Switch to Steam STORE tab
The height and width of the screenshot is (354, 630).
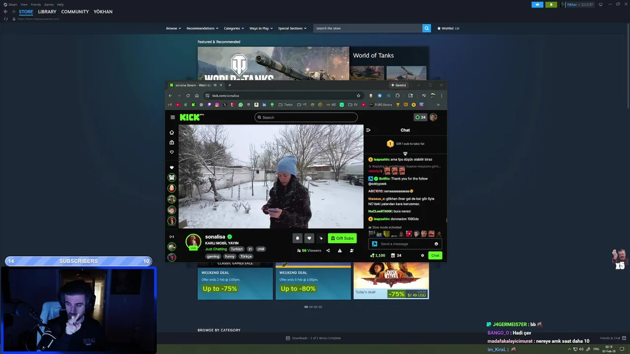pyautogui.click(x=26, y=12)
